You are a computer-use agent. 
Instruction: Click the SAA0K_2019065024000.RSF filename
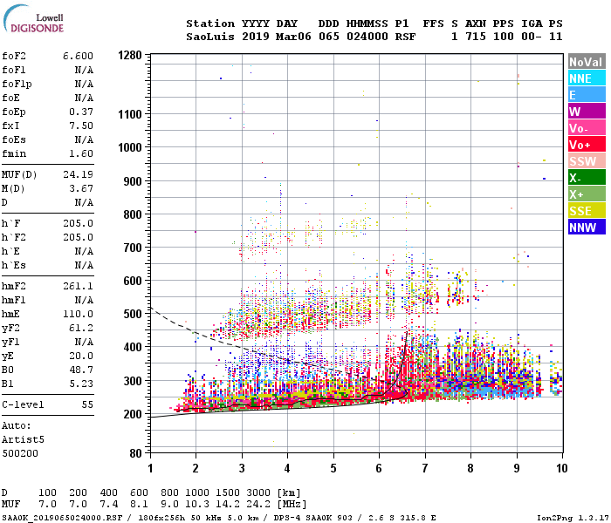(62, 518)
